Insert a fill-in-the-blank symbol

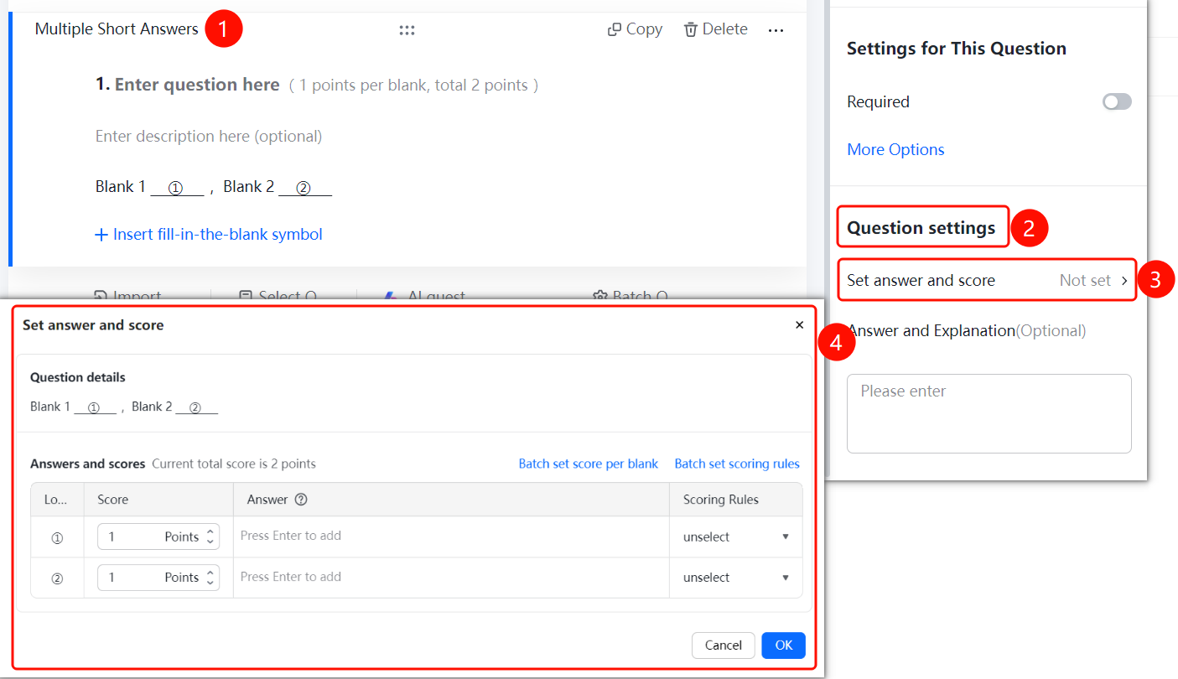(x=209, y=235)
